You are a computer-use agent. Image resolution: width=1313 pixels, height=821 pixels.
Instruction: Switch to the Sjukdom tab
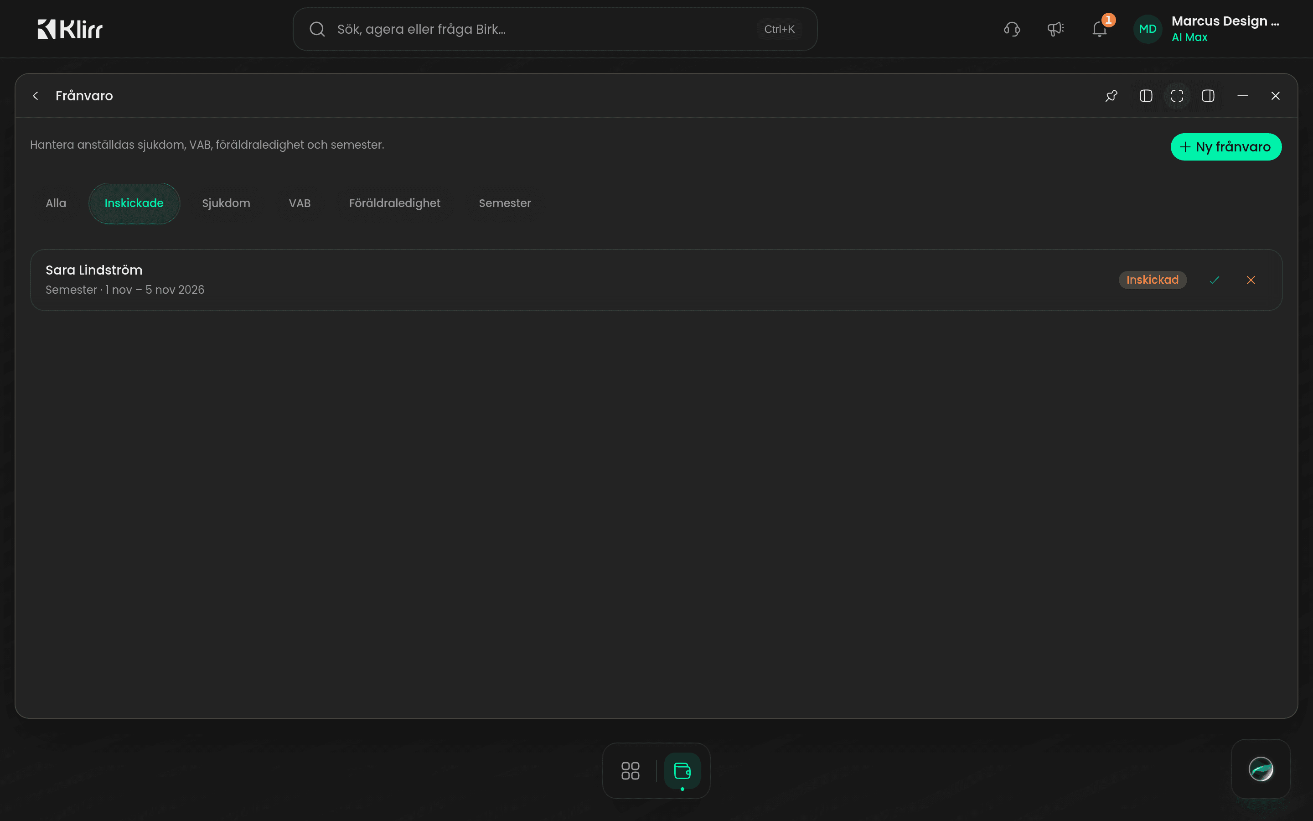pyautogui.click(x=226, y=203)
